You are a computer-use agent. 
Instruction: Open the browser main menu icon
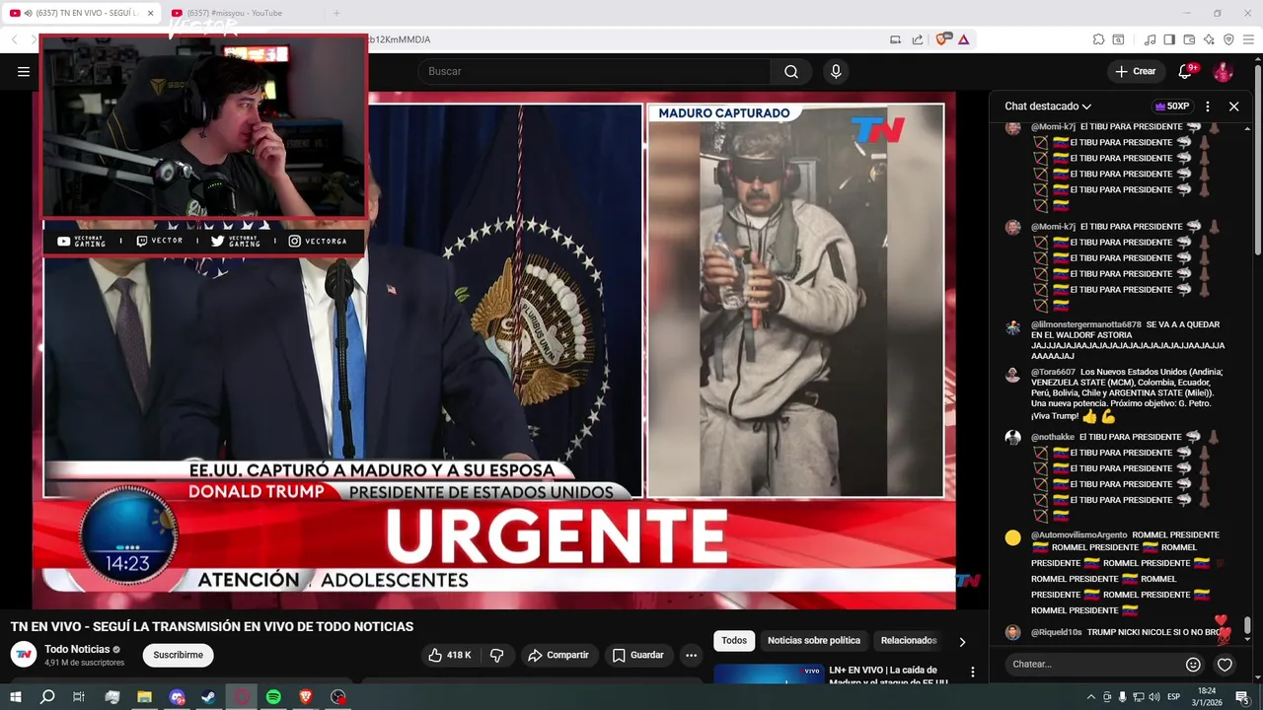click(x=1249, y=39)
